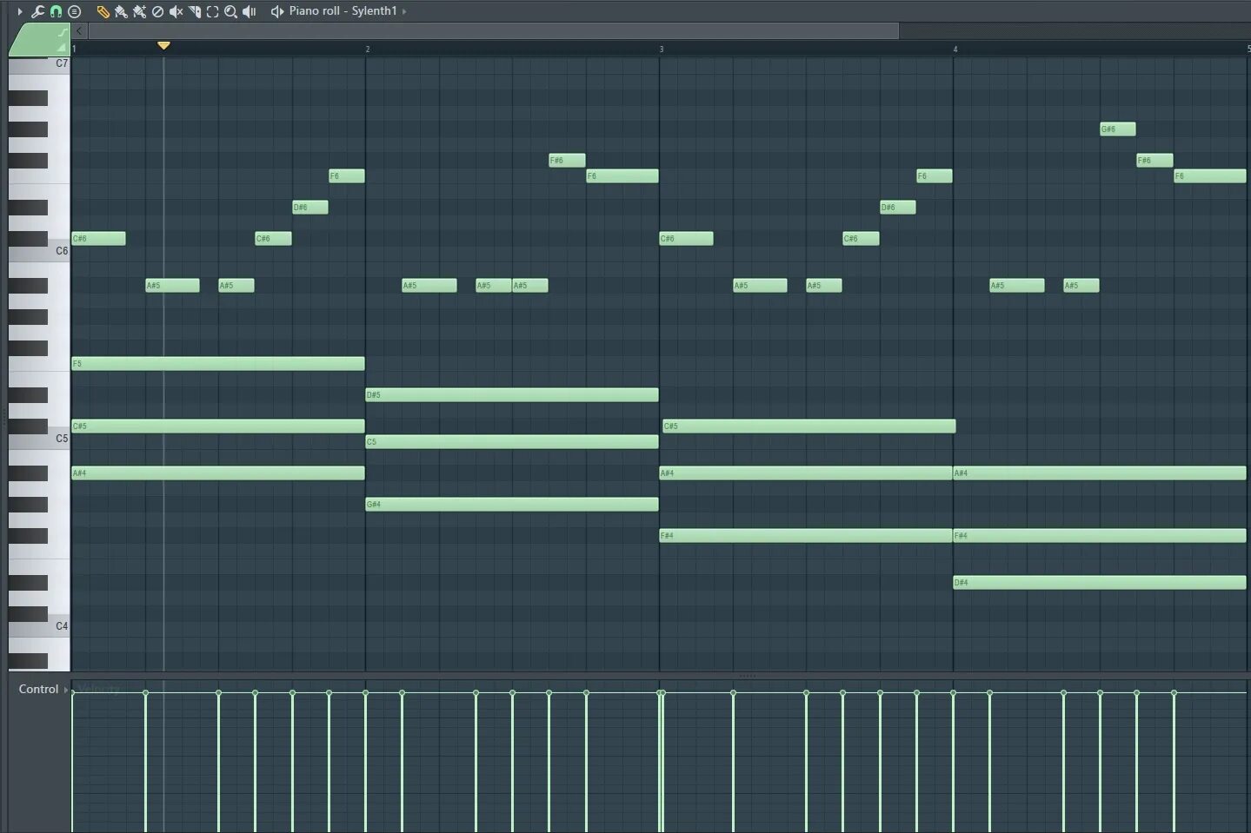Select the F#6 note in bar 2

tap(567, 161)
